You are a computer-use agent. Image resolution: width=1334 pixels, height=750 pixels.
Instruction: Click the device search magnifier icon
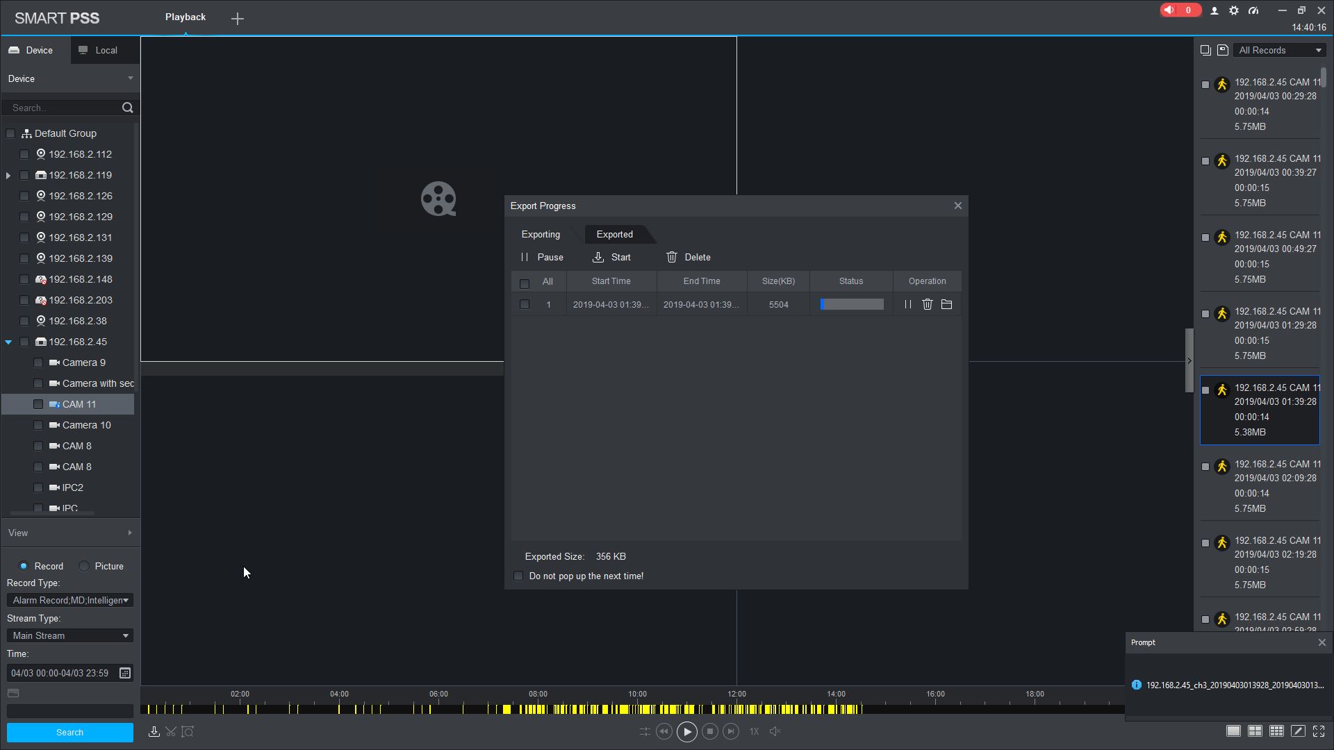[127, 108]
